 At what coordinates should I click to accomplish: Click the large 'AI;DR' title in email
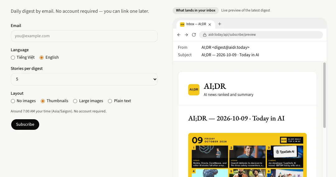coord(215,86)
